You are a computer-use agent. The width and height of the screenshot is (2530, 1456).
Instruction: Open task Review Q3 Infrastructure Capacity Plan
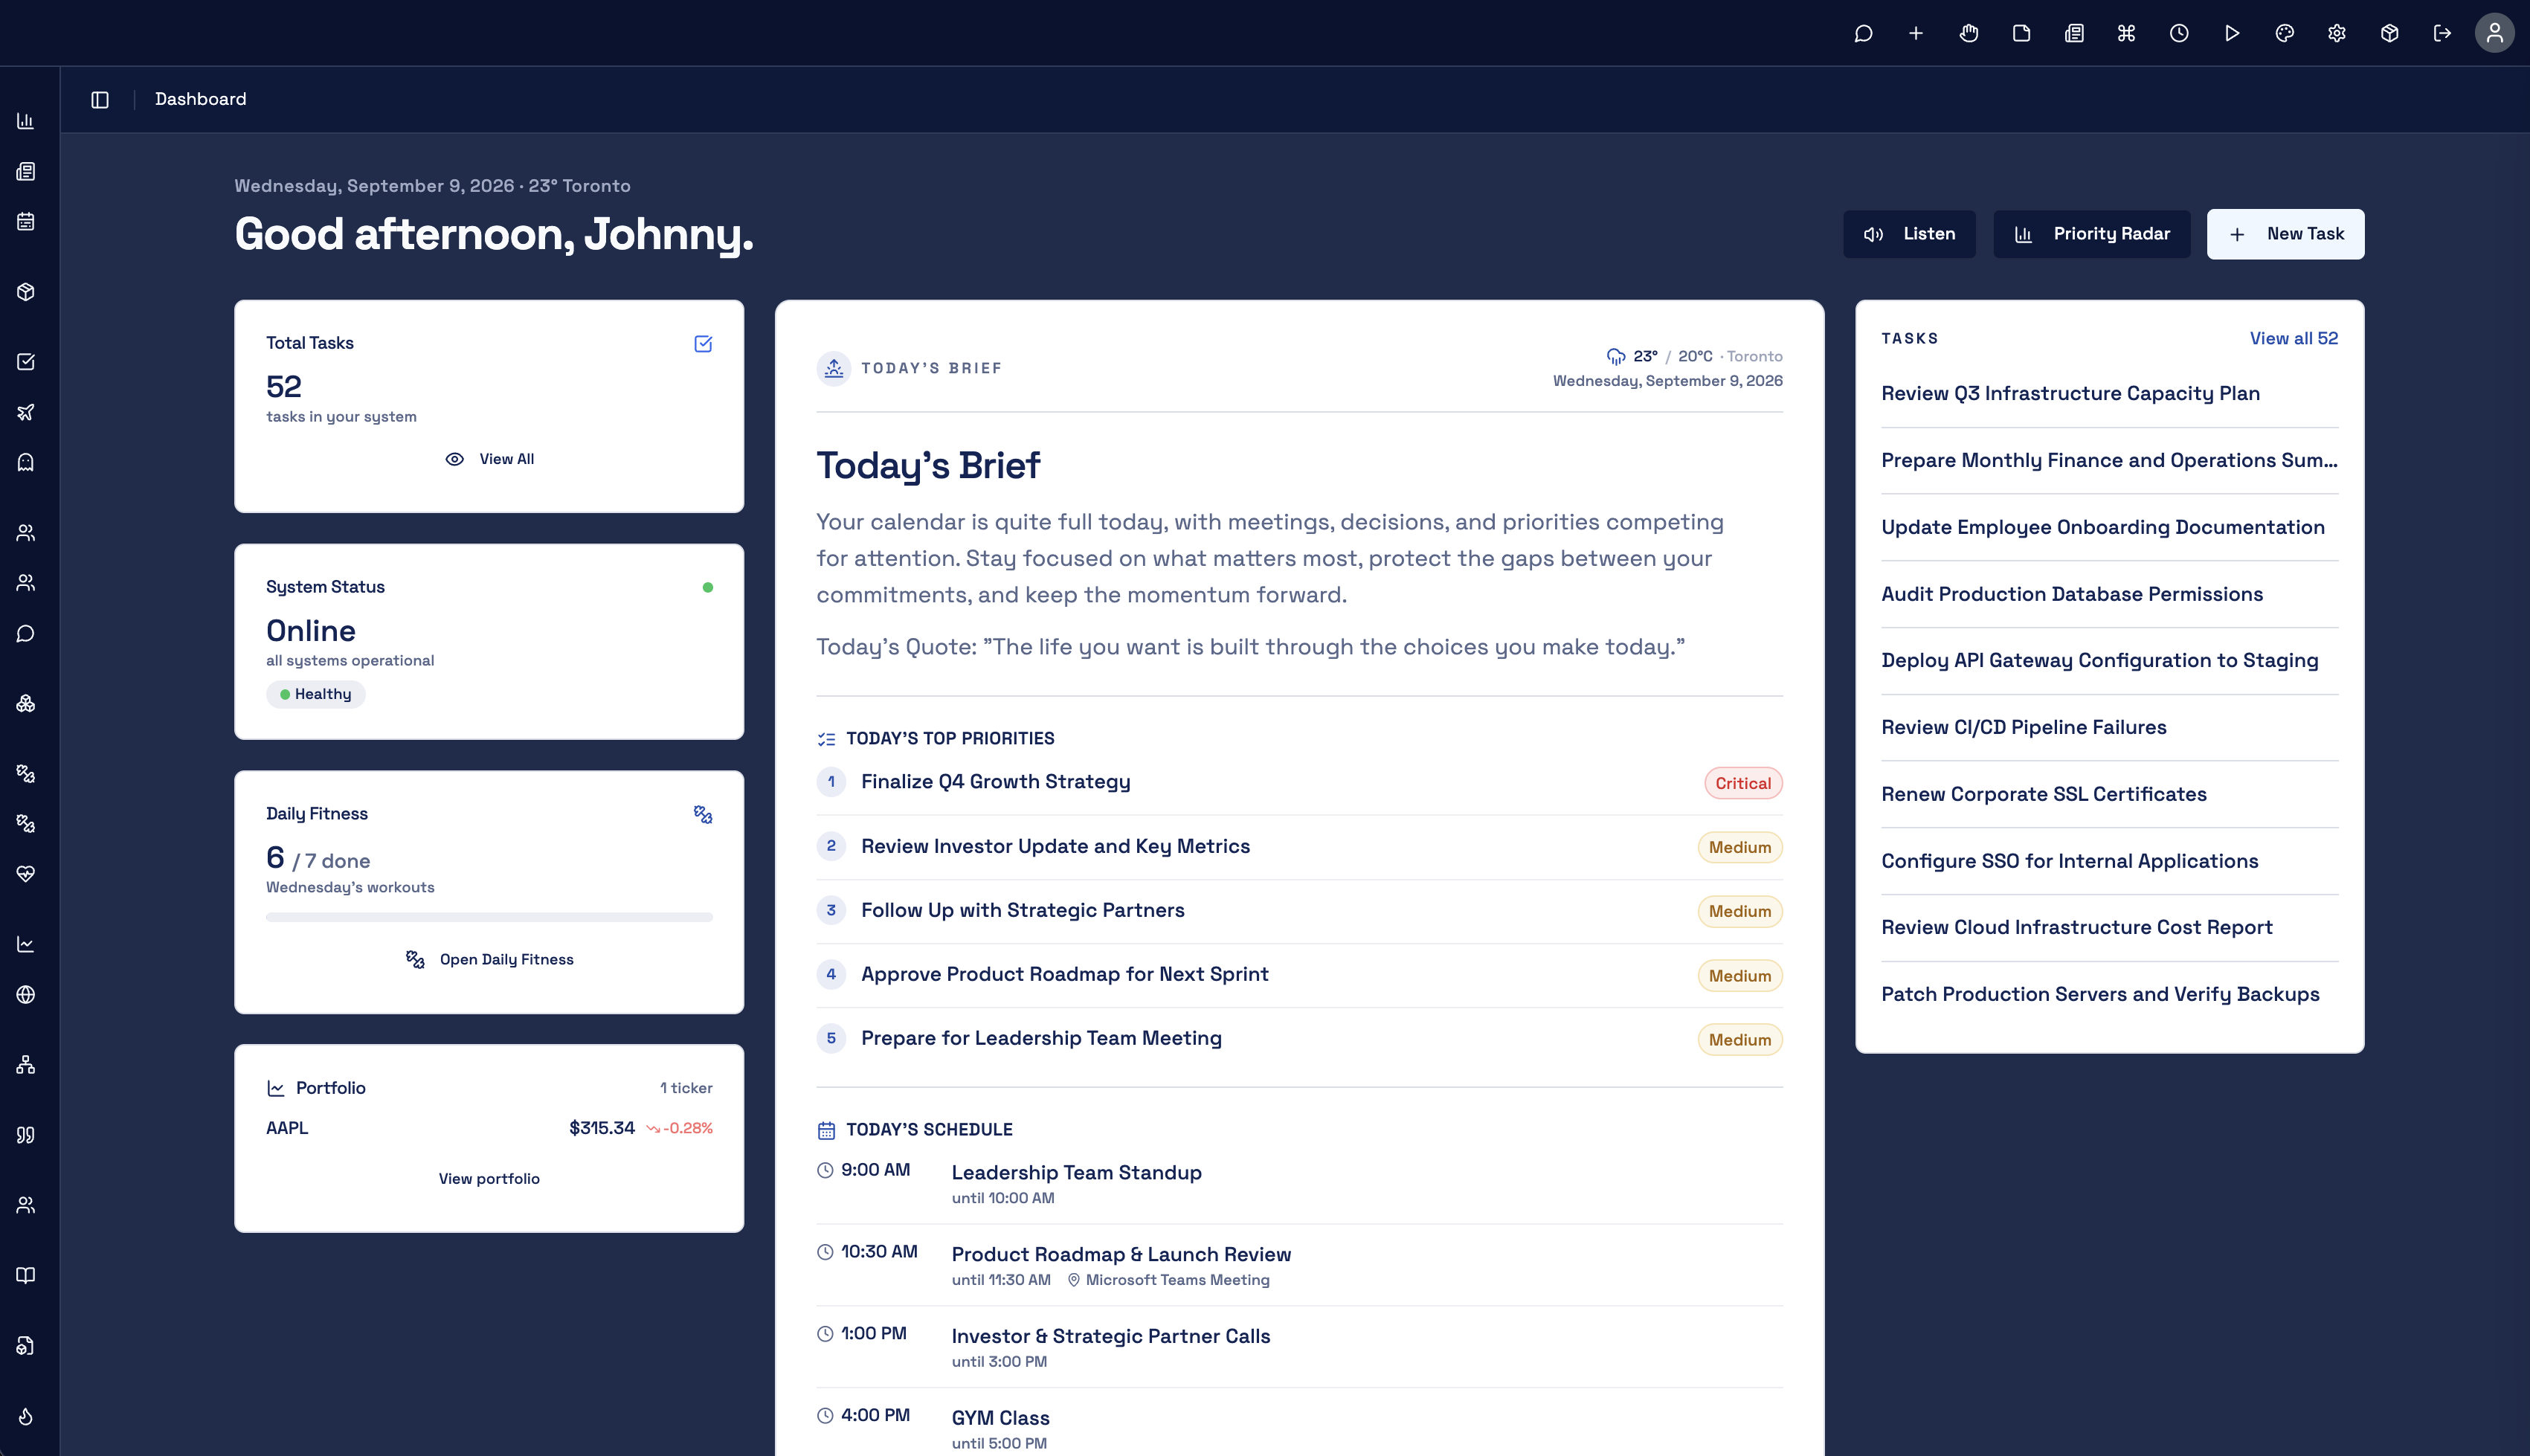point(2070,393)
